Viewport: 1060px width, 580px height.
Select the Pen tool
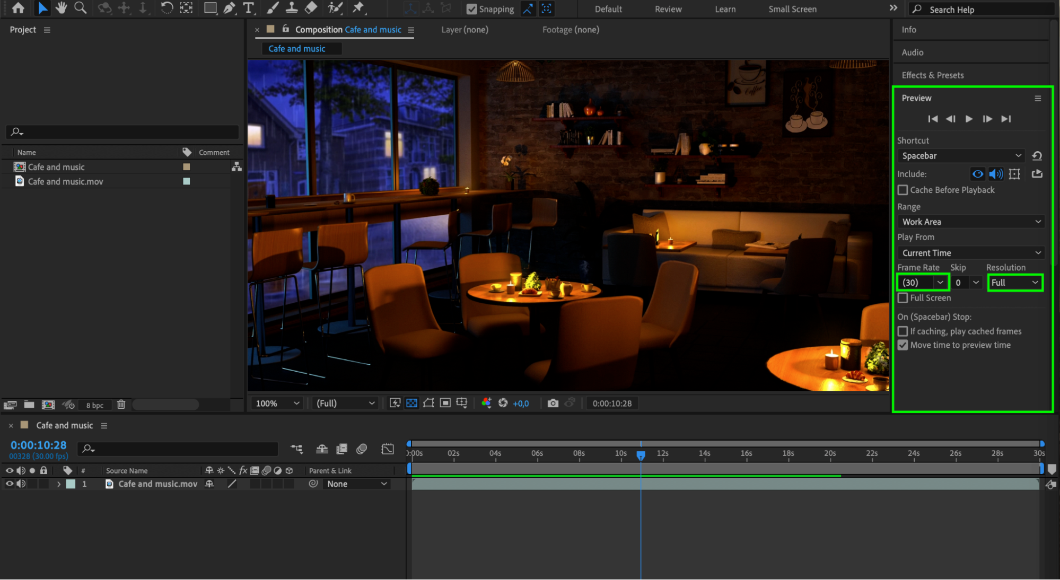(x=229, y=8)
